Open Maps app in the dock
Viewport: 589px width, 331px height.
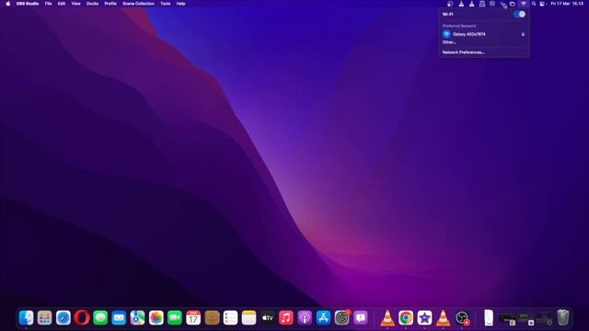[x=137, y=318]
